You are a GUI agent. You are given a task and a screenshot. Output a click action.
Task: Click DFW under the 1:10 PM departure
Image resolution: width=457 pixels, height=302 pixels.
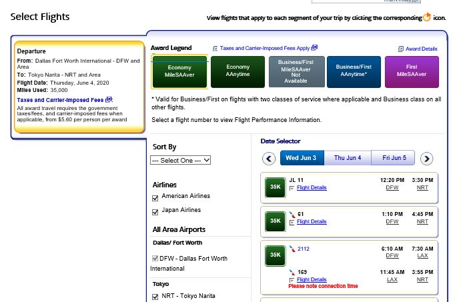pos(392,221)
